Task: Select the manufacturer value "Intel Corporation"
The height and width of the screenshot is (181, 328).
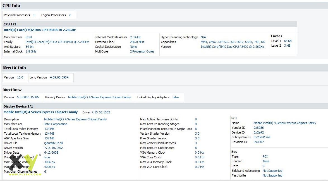Action: point(56,124)
